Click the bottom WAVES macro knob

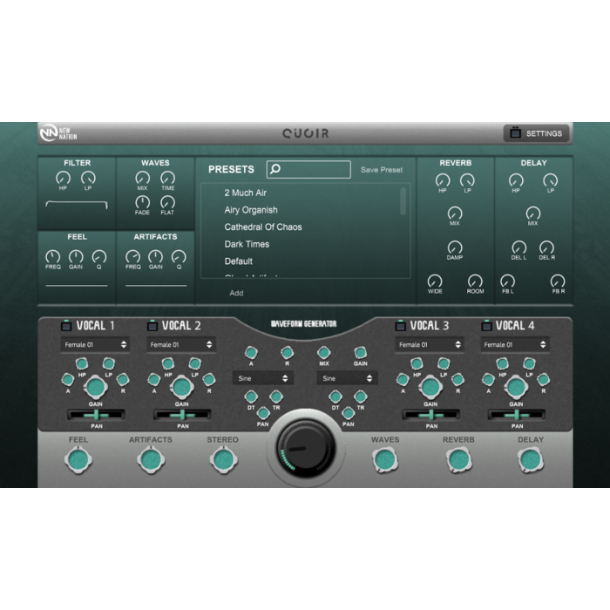click(x=385, y=460)
